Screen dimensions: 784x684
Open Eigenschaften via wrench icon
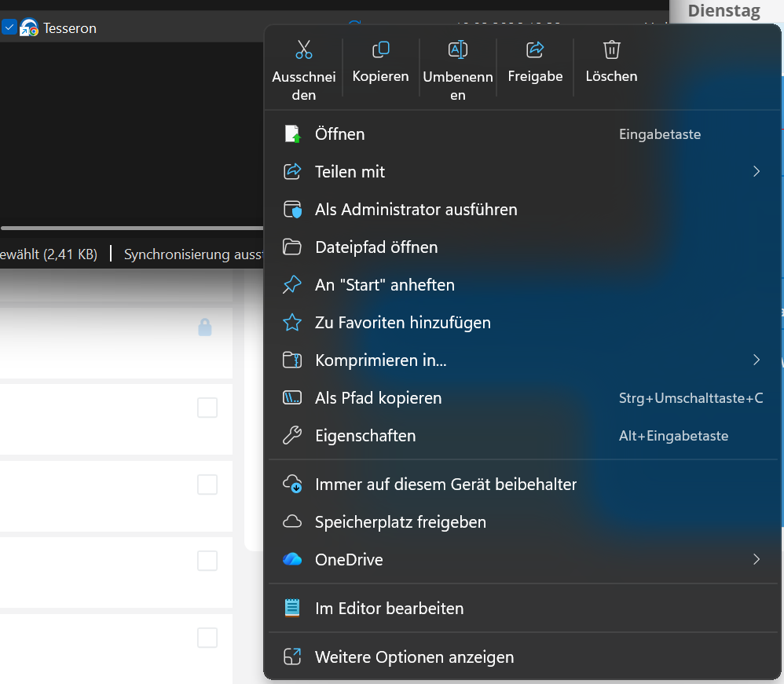[292, 436]
